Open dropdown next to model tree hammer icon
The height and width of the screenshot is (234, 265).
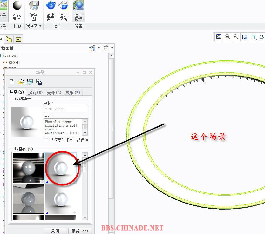[x=99, y=48]
